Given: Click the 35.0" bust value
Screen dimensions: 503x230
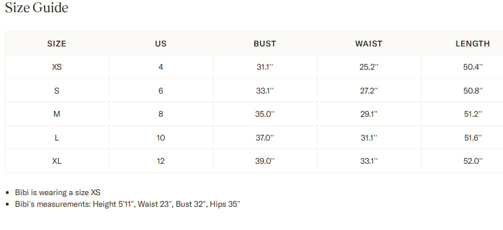Looking at the screenshot, I should coord(265,114).
